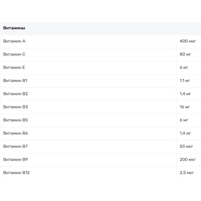Viewport: 201px width, 201px height.
Task: Click the 6 мг value for Витамин E
Action: pyautogui.click(x=184, y=68)
